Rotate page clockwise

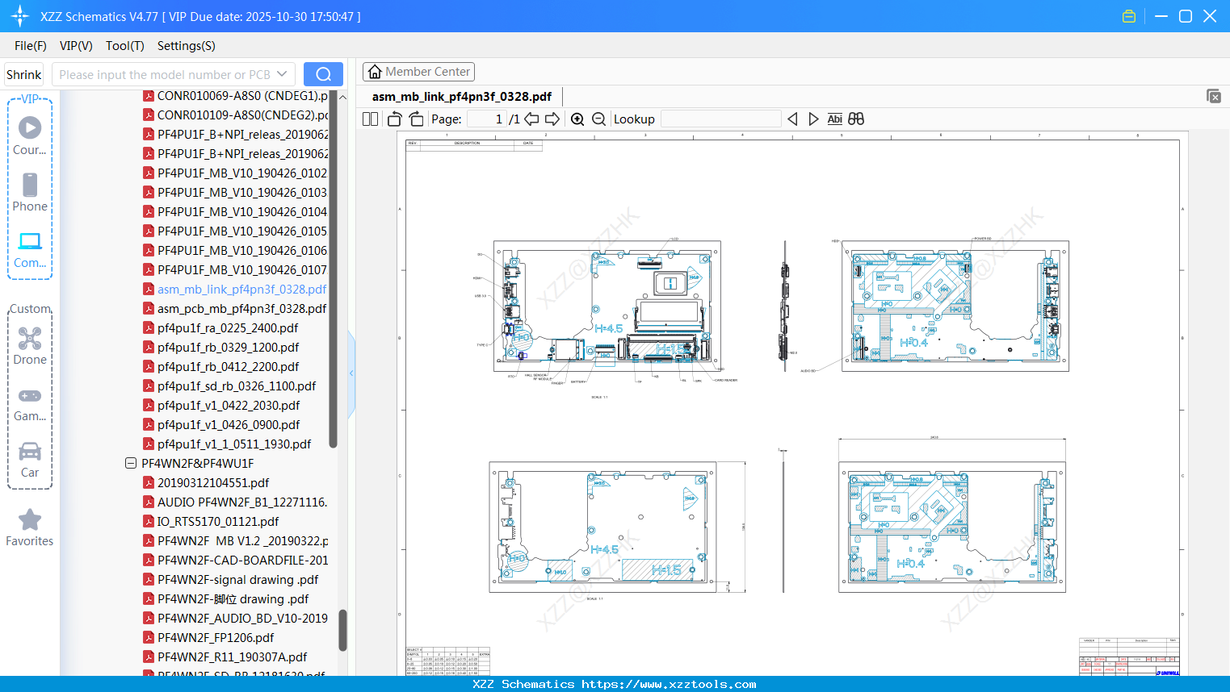coord(416,119)
